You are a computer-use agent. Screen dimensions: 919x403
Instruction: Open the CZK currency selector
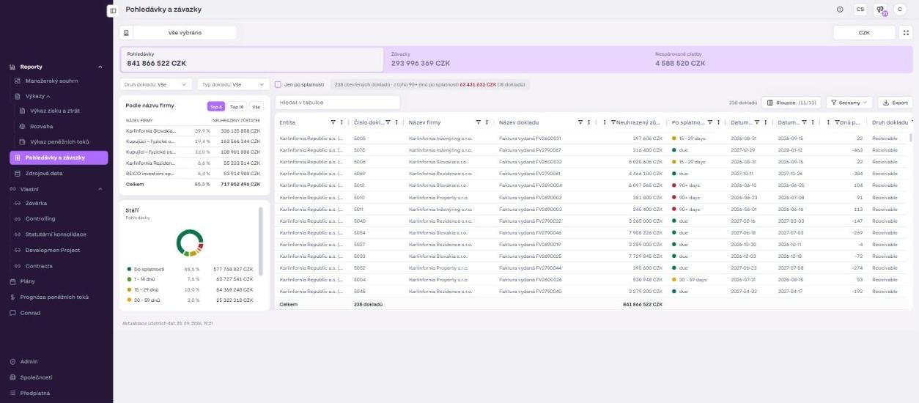coord(864,33)
